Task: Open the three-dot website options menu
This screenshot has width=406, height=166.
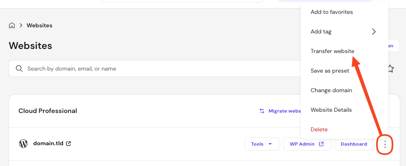Action: point(385,144)
